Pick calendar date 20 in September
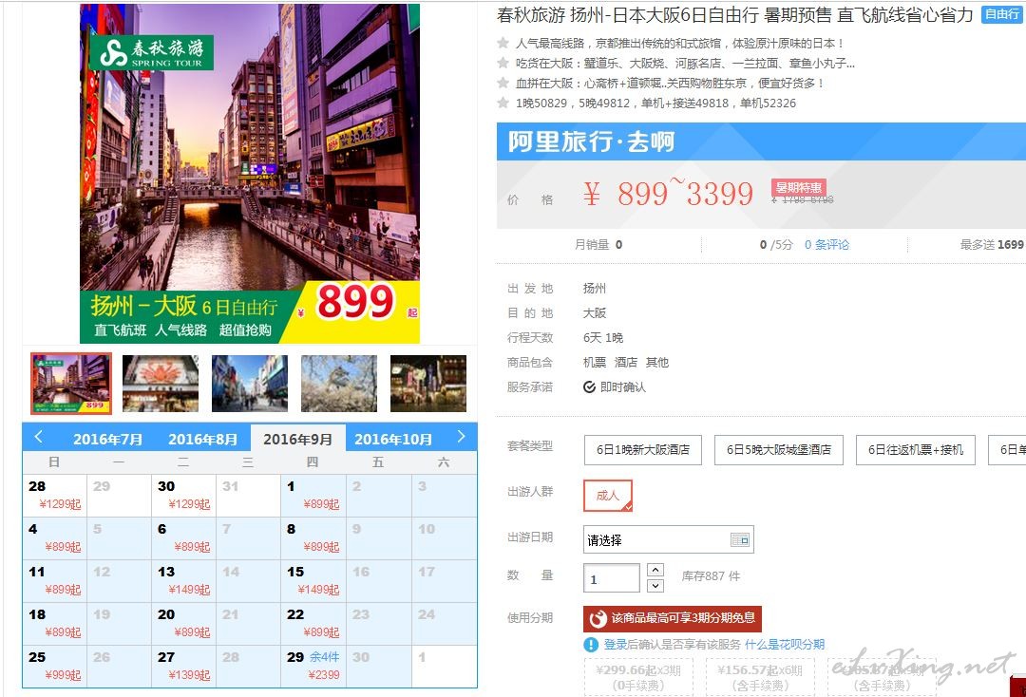1026x697 pixels. (184, 624)
